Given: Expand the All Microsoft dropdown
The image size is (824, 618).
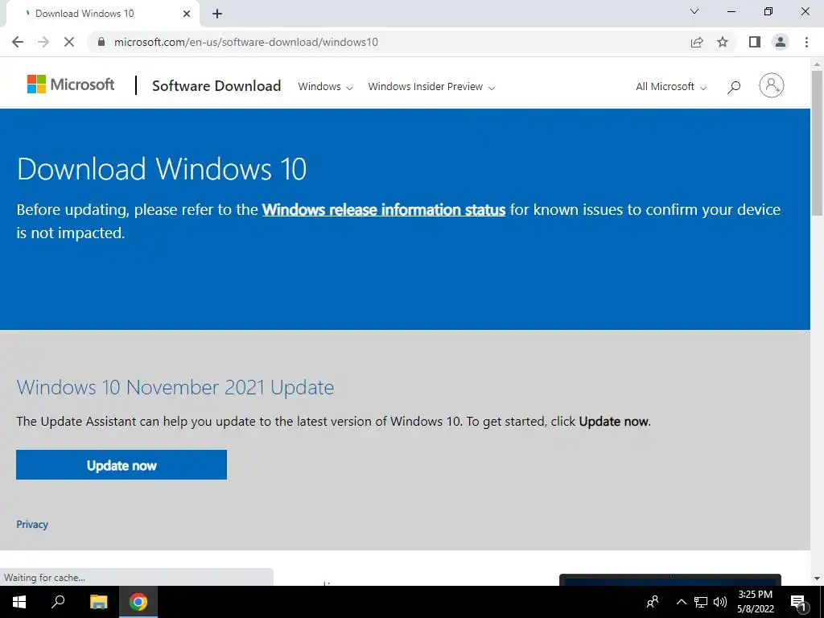Looking at the screenshot, I should click(671, 87).
